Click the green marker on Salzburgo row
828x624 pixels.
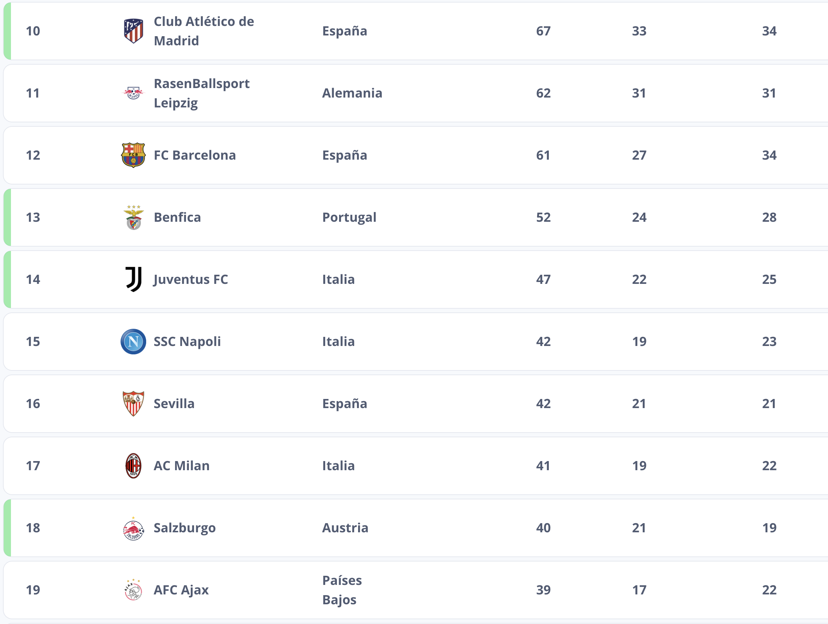[x=7, y=528]
